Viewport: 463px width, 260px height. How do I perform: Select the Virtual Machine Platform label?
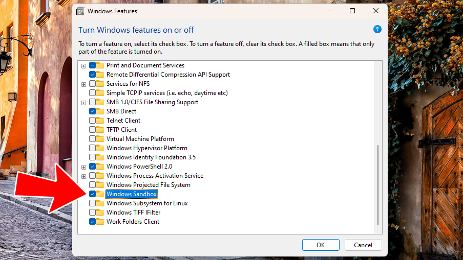140,139
